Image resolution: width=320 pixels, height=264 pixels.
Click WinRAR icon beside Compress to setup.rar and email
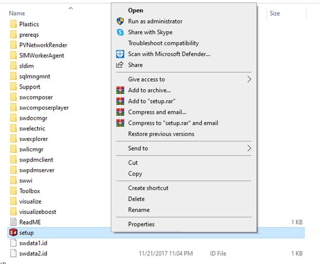(x=120, y=123)
